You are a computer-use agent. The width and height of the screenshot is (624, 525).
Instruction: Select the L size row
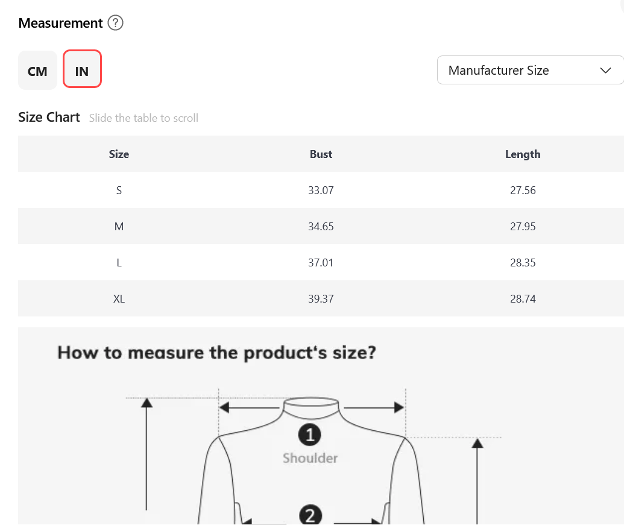321,263
